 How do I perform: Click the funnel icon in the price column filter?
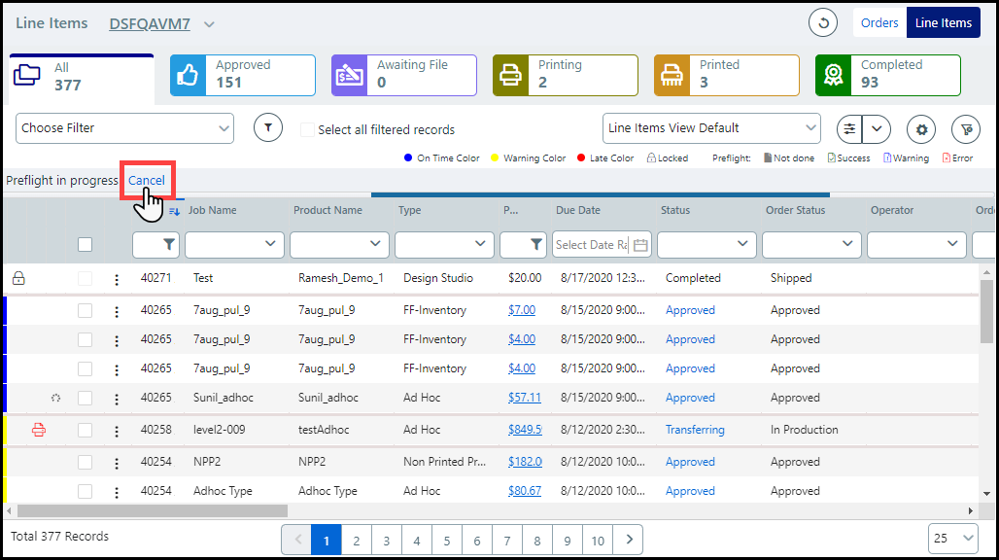[x=535, y=245]
